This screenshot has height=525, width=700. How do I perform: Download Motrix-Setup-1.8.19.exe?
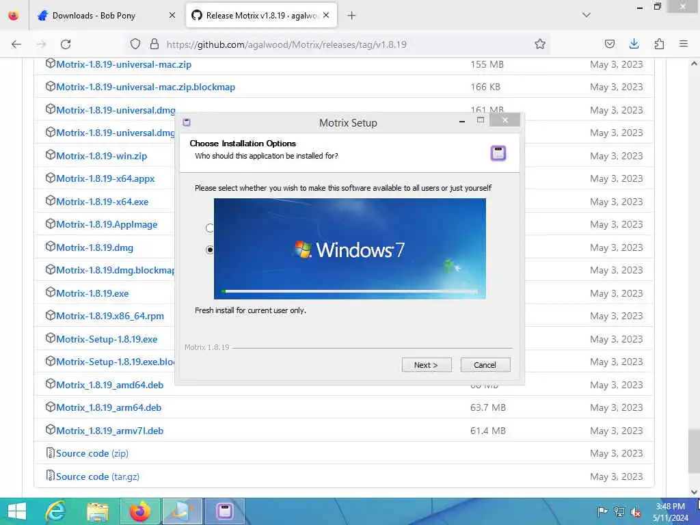pyautogui.click(x=107, y=339)
